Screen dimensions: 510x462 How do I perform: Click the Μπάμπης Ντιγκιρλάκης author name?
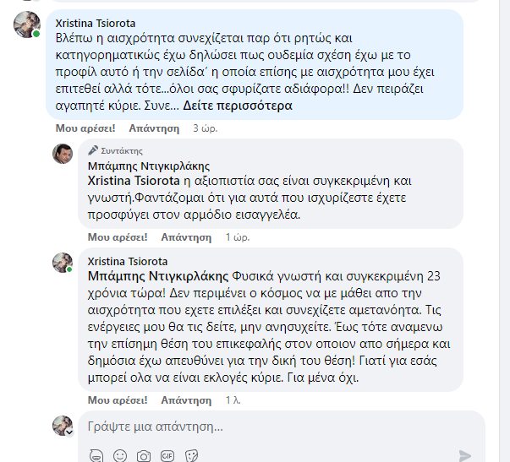coord(149,166)
